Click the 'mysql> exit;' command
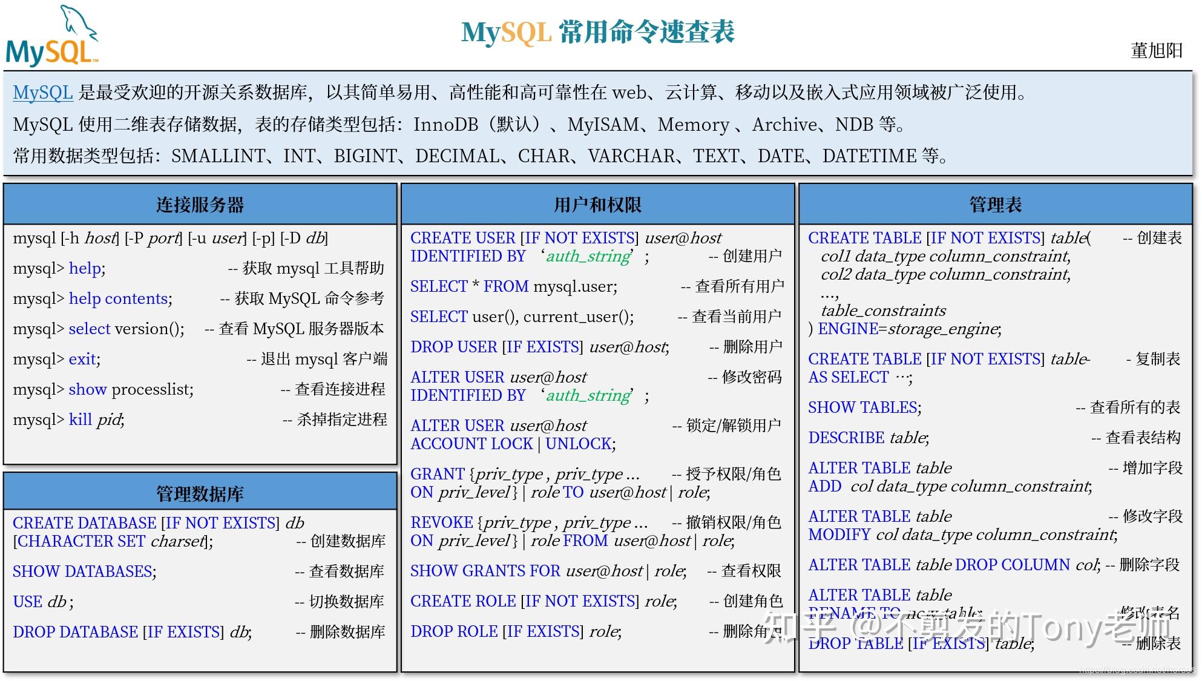Screen dimensions: 1202x681 tap(57, 359)
